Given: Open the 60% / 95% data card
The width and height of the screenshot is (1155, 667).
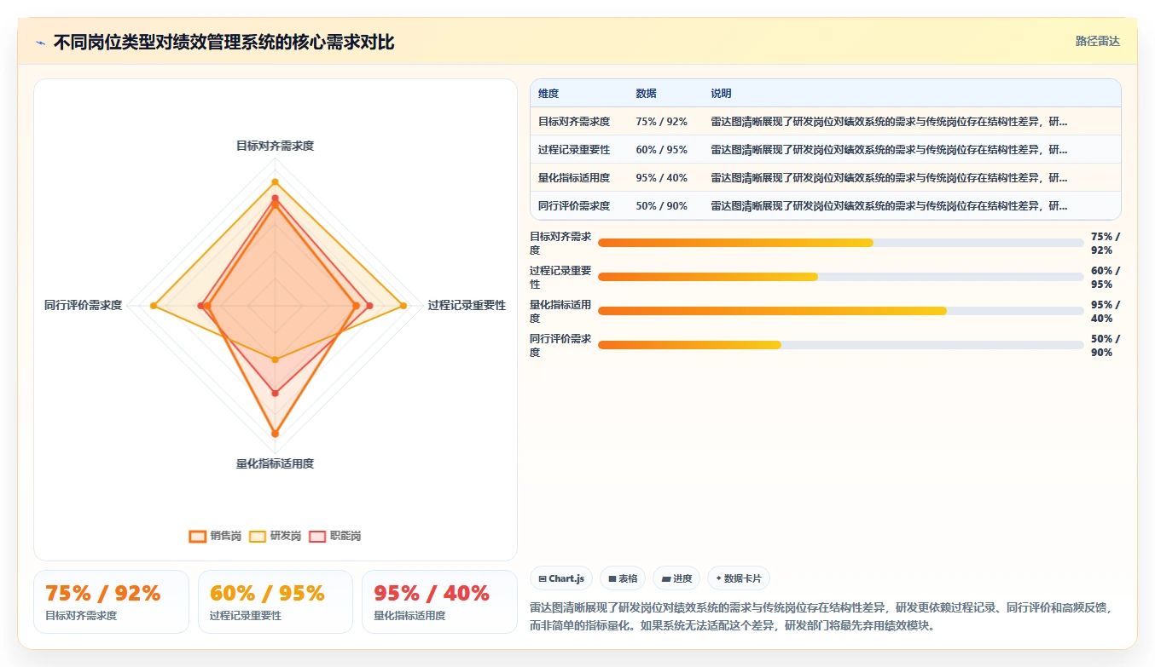Looking at the screenshot, I should pos(276,602).
